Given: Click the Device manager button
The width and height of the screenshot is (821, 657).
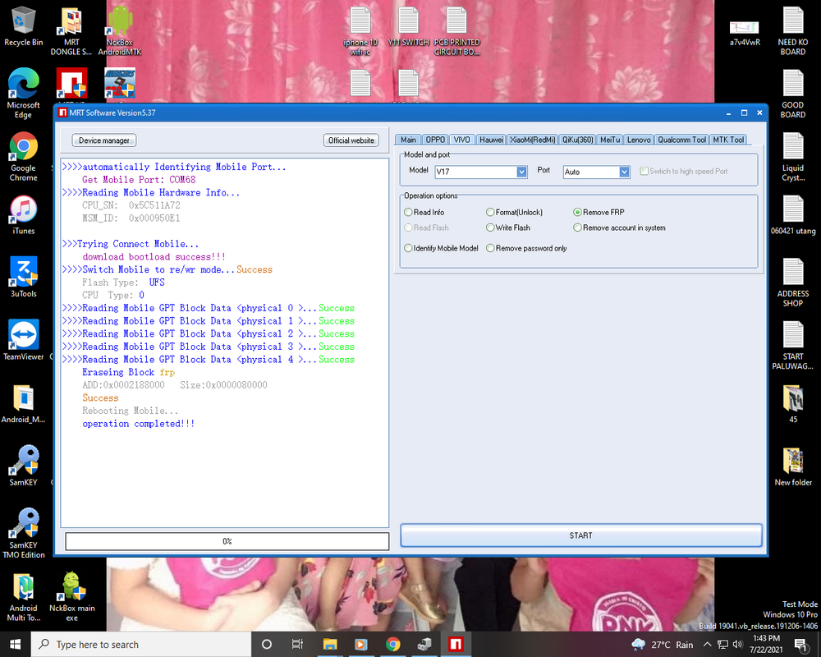Looking at the screenshot, I should [x=103, y=140].
